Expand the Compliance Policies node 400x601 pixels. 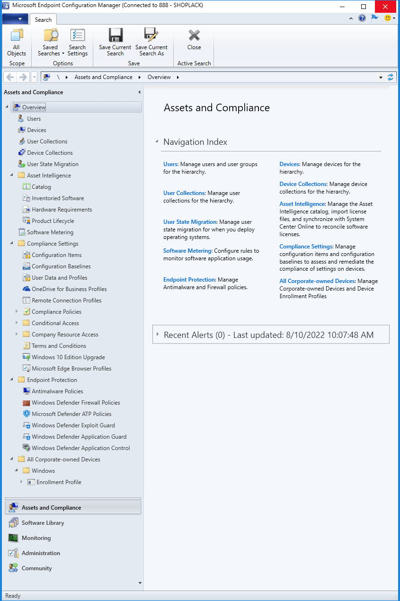[x=17, y=311]
